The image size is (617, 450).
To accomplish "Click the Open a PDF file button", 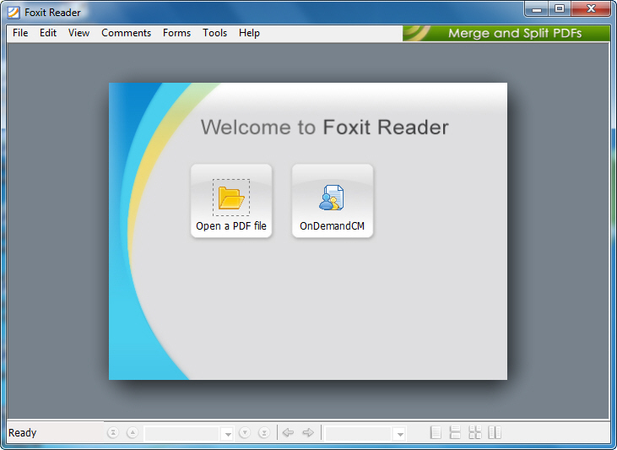I will pyautogui.click(x=231, y=201).
